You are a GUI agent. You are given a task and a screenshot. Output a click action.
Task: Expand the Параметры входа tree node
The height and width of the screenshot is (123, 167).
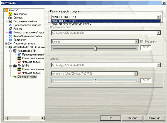[6, 43]
